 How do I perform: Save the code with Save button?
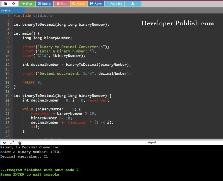click(95, 4)
